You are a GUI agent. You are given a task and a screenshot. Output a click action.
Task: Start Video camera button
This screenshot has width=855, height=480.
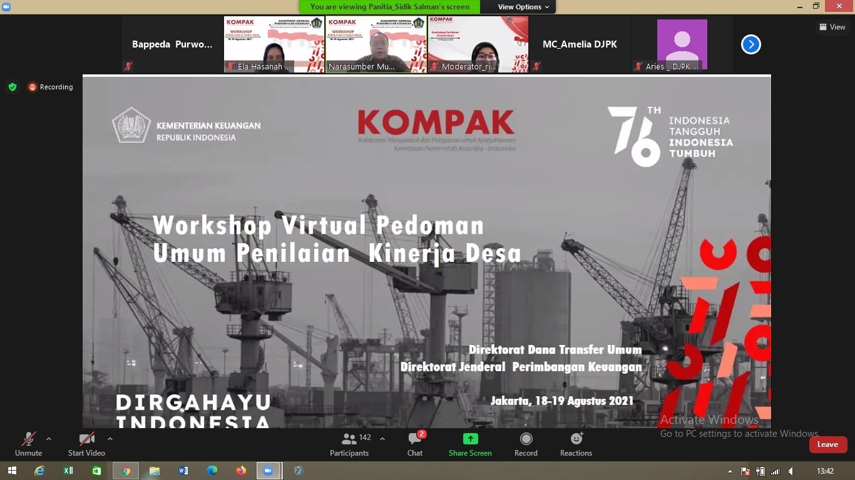(86, 444)
